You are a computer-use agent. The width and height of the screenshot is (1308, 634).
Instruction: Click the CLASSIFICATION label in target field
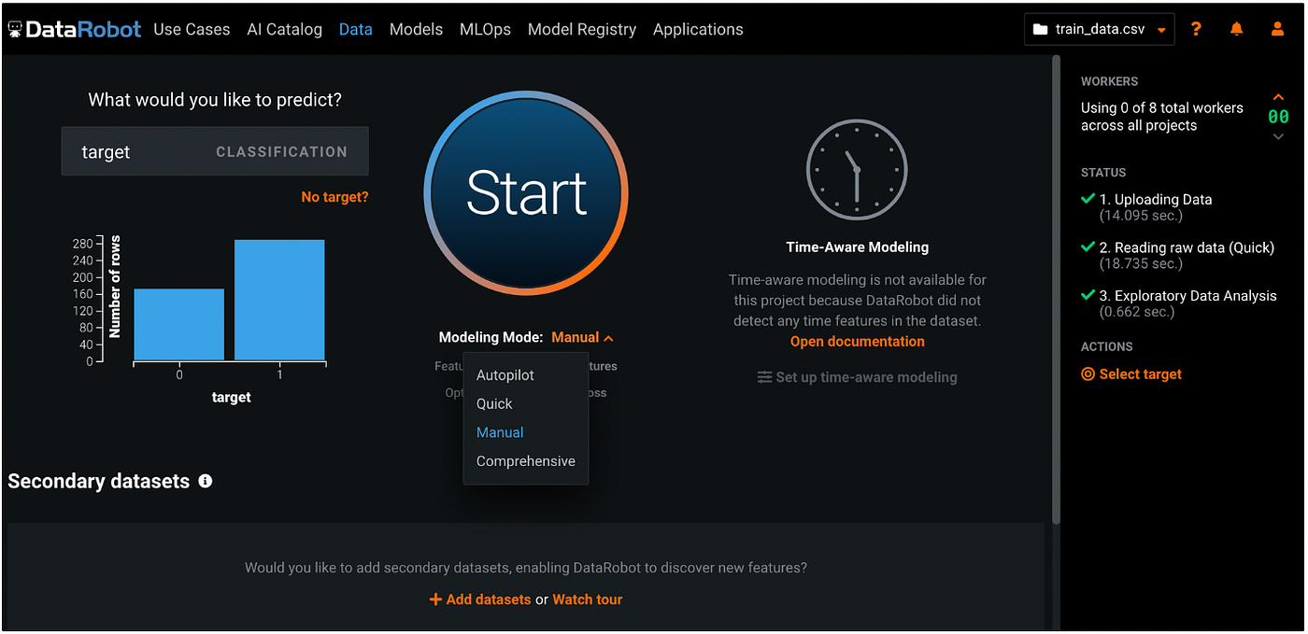[x=281, y=151]
